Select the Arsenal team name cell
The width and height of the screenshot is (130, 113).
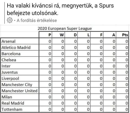tap(20, 41)
